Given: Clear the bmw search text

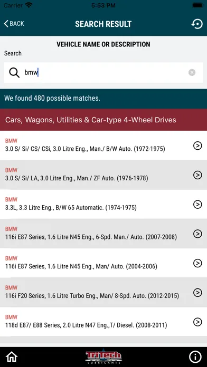Looking at the screenshot, I should [x=192, y=73].
